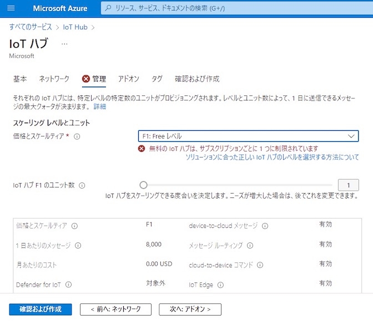The image size is (373, 325).
Task: Click the 対象外 value for Defender
Action: coord(155,283)
